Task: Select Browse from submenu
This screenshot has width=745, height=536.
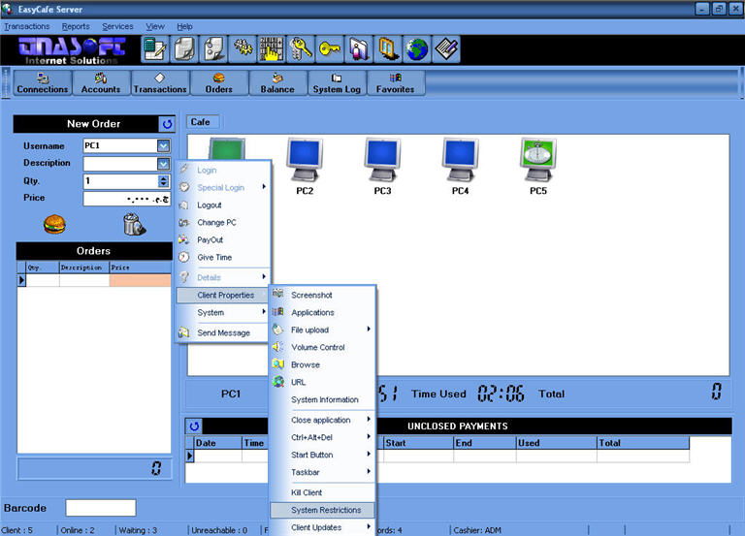Action: point(323,364)
